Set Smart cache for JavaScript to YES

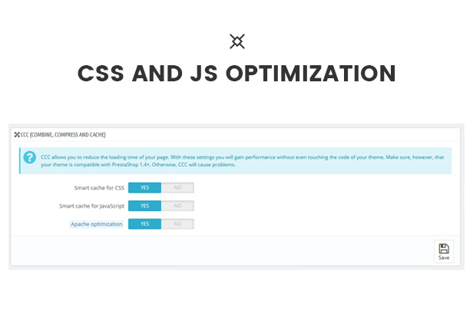pos(144,206)
